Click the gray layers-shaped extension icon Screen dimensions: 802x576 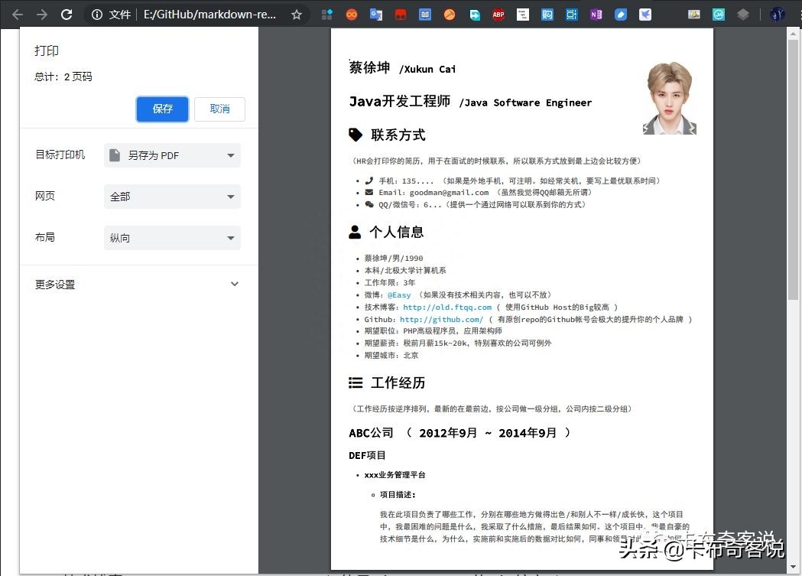pos(742,14)
